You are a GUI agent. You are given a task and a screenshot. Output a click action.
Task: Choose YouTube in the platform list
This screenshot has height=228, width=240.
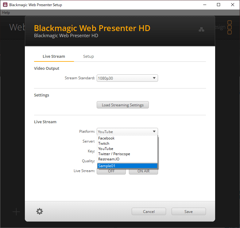[127, 149]
